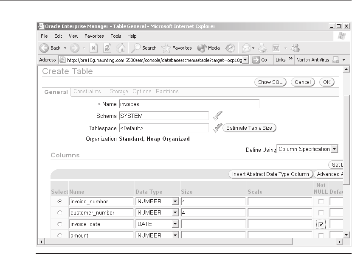
Task: Open the Tools menu
Action: coord(116,36)
